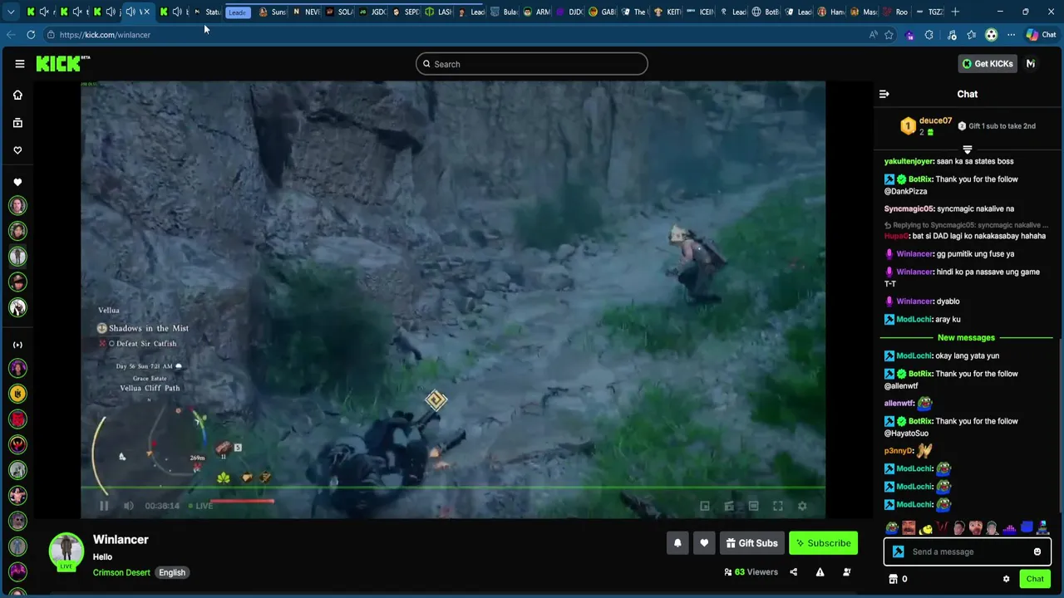The width and height of the screenshot is (1064, 598).
Task: Clip the stream with the clapperboard icon
Action: [729, 506]
